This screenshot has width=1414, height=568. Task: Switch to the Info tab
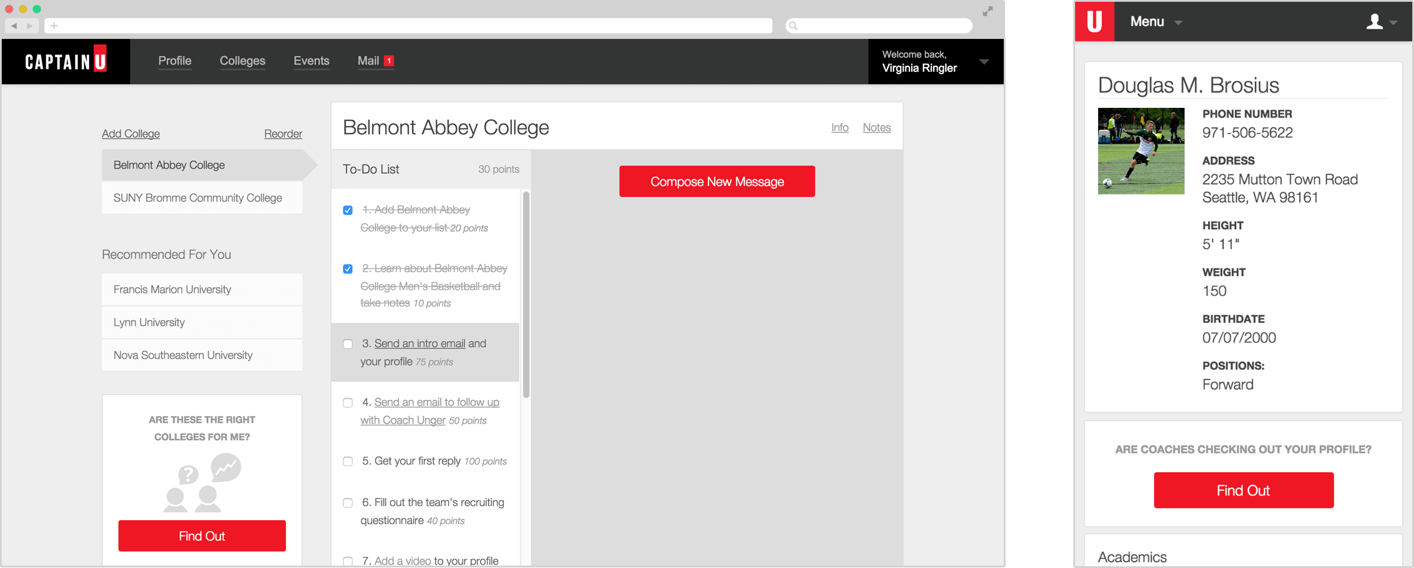(x=840, y=127)
